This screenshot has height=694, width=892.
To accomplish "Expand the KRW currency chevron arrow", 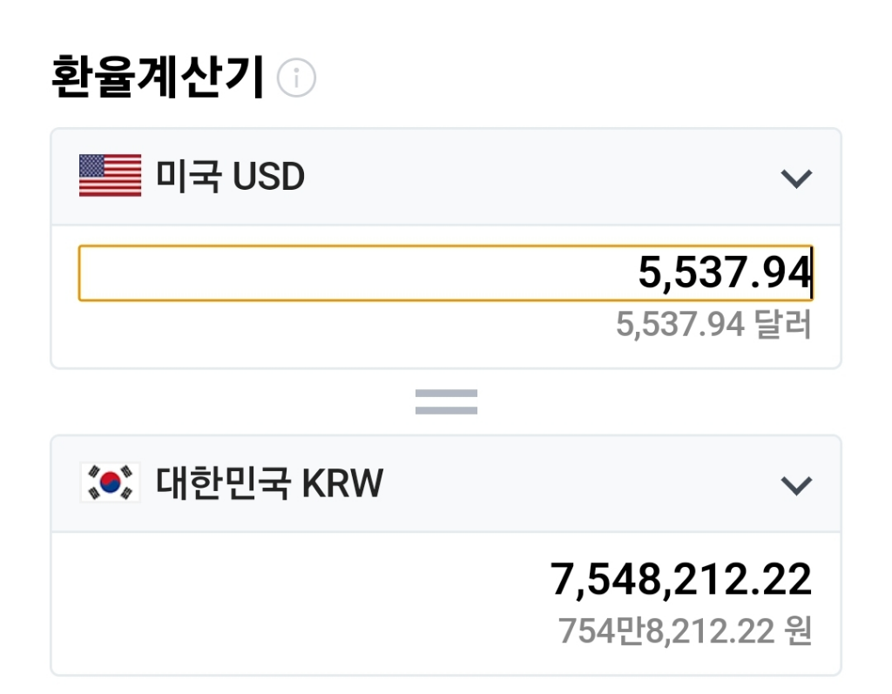I will (x=796, y=485).
